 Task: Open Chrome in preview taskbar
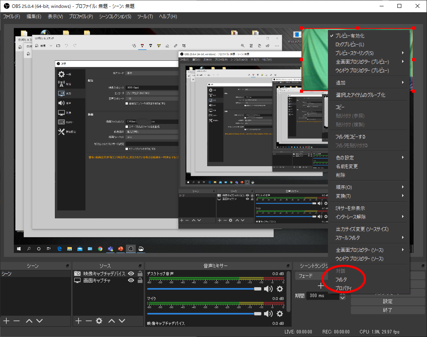click(100, 249)
